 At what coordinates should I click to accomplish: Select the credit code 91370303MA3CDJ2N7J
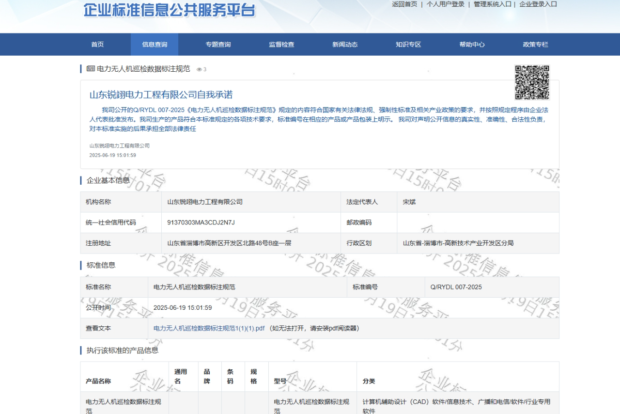pos(201,223)
